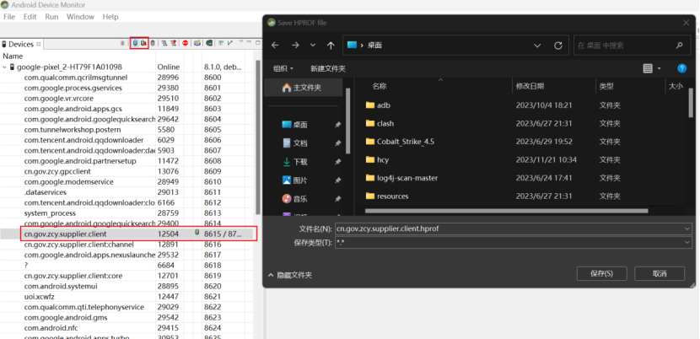Screen dimensions: 700x339
Task: Collapse the google-pixel_2 device tree node
Action: pyautogui.click(x=5, y=67)
